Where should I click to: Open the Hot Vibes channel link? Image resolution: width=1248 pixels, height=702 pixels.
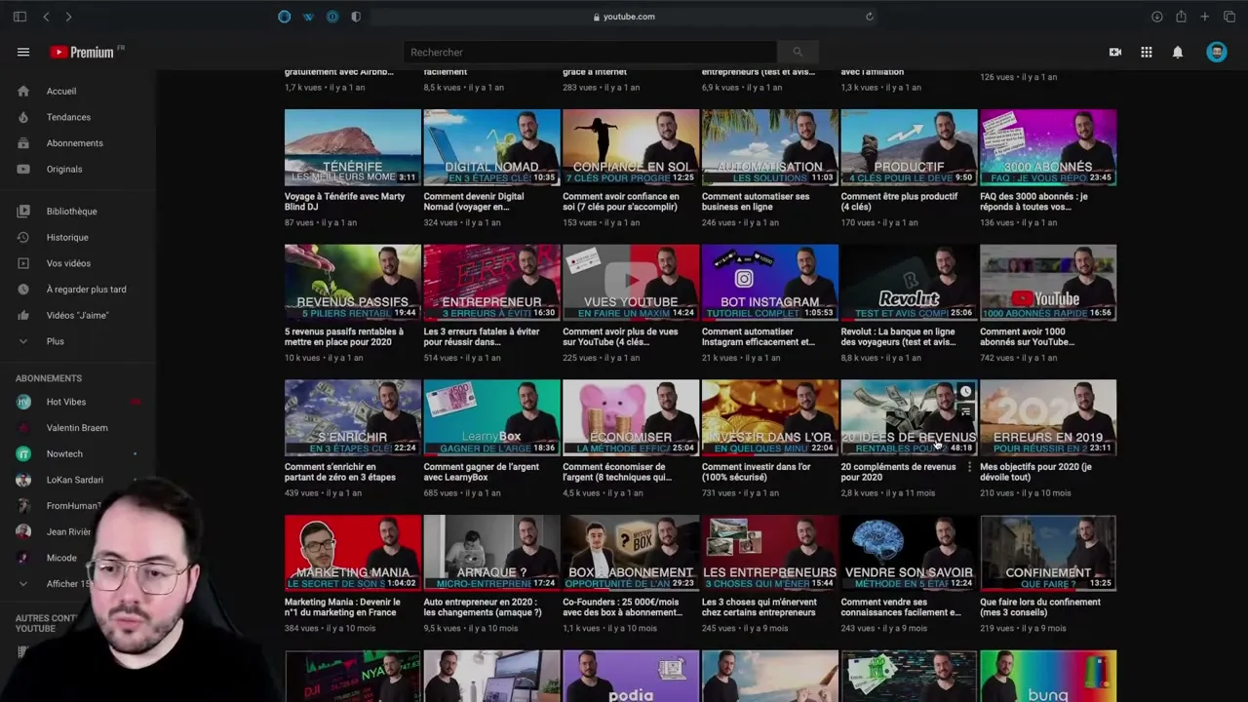click(x=66, y=402)
